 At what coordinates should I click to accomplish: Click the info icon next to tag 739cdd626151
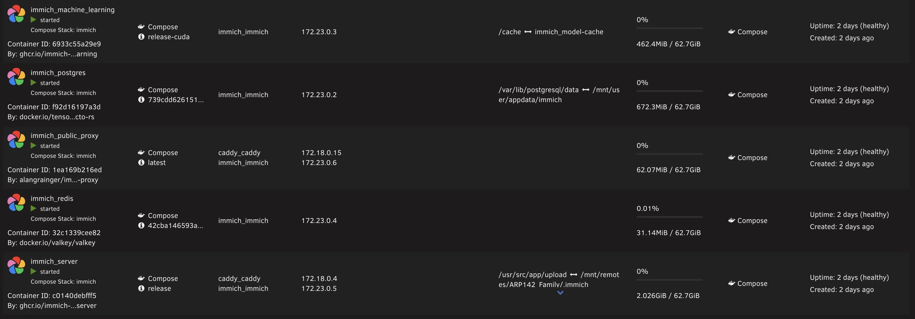click(x=141, y=100)
